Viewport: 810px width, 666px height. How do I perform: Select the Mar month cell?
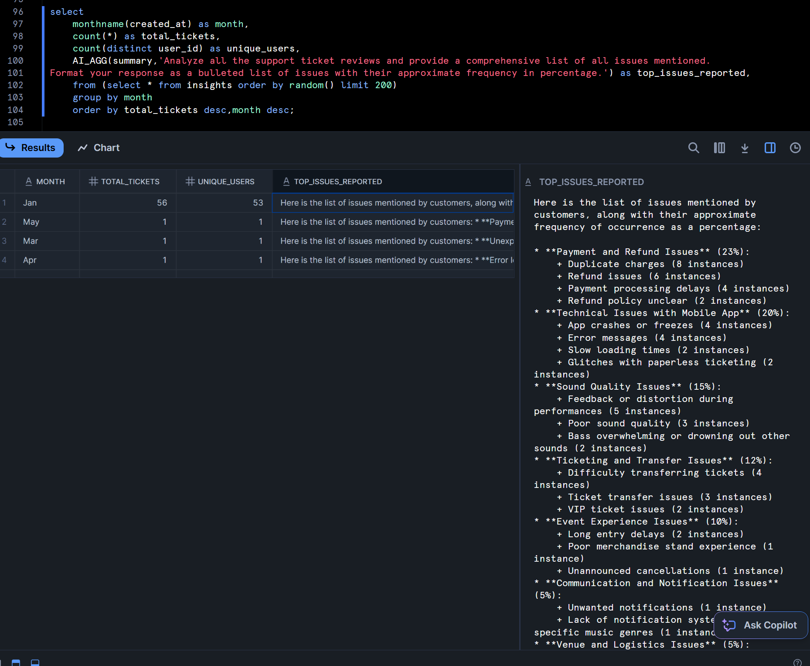pos(47,241)
